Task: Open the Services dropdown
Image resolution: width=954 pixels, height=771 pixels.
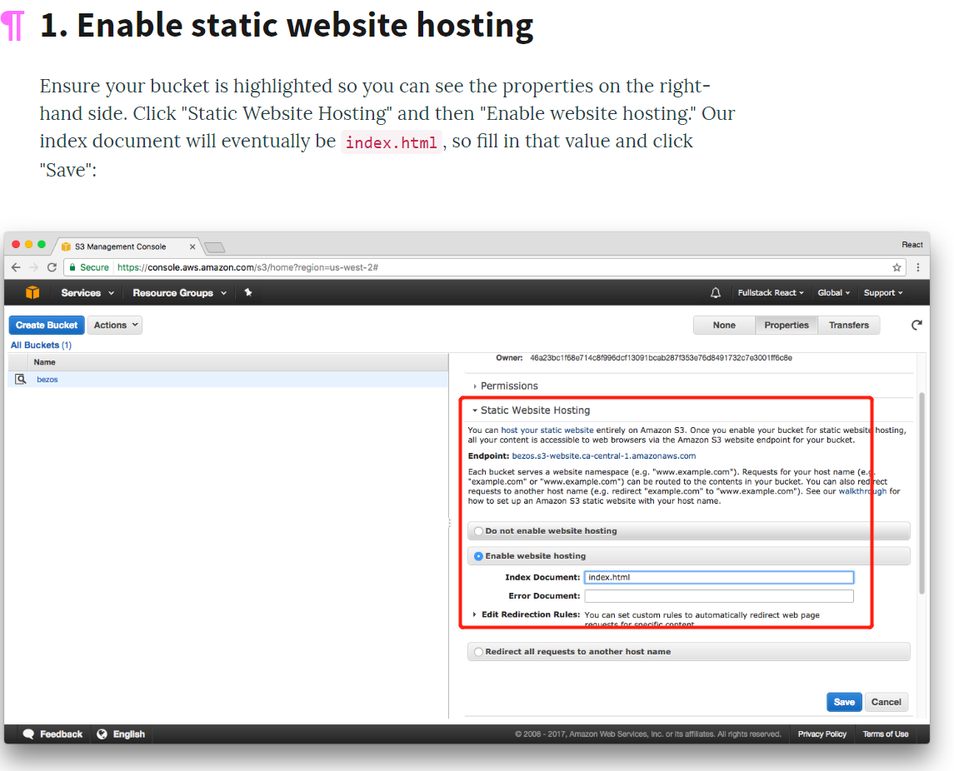Action: (87, 292)
